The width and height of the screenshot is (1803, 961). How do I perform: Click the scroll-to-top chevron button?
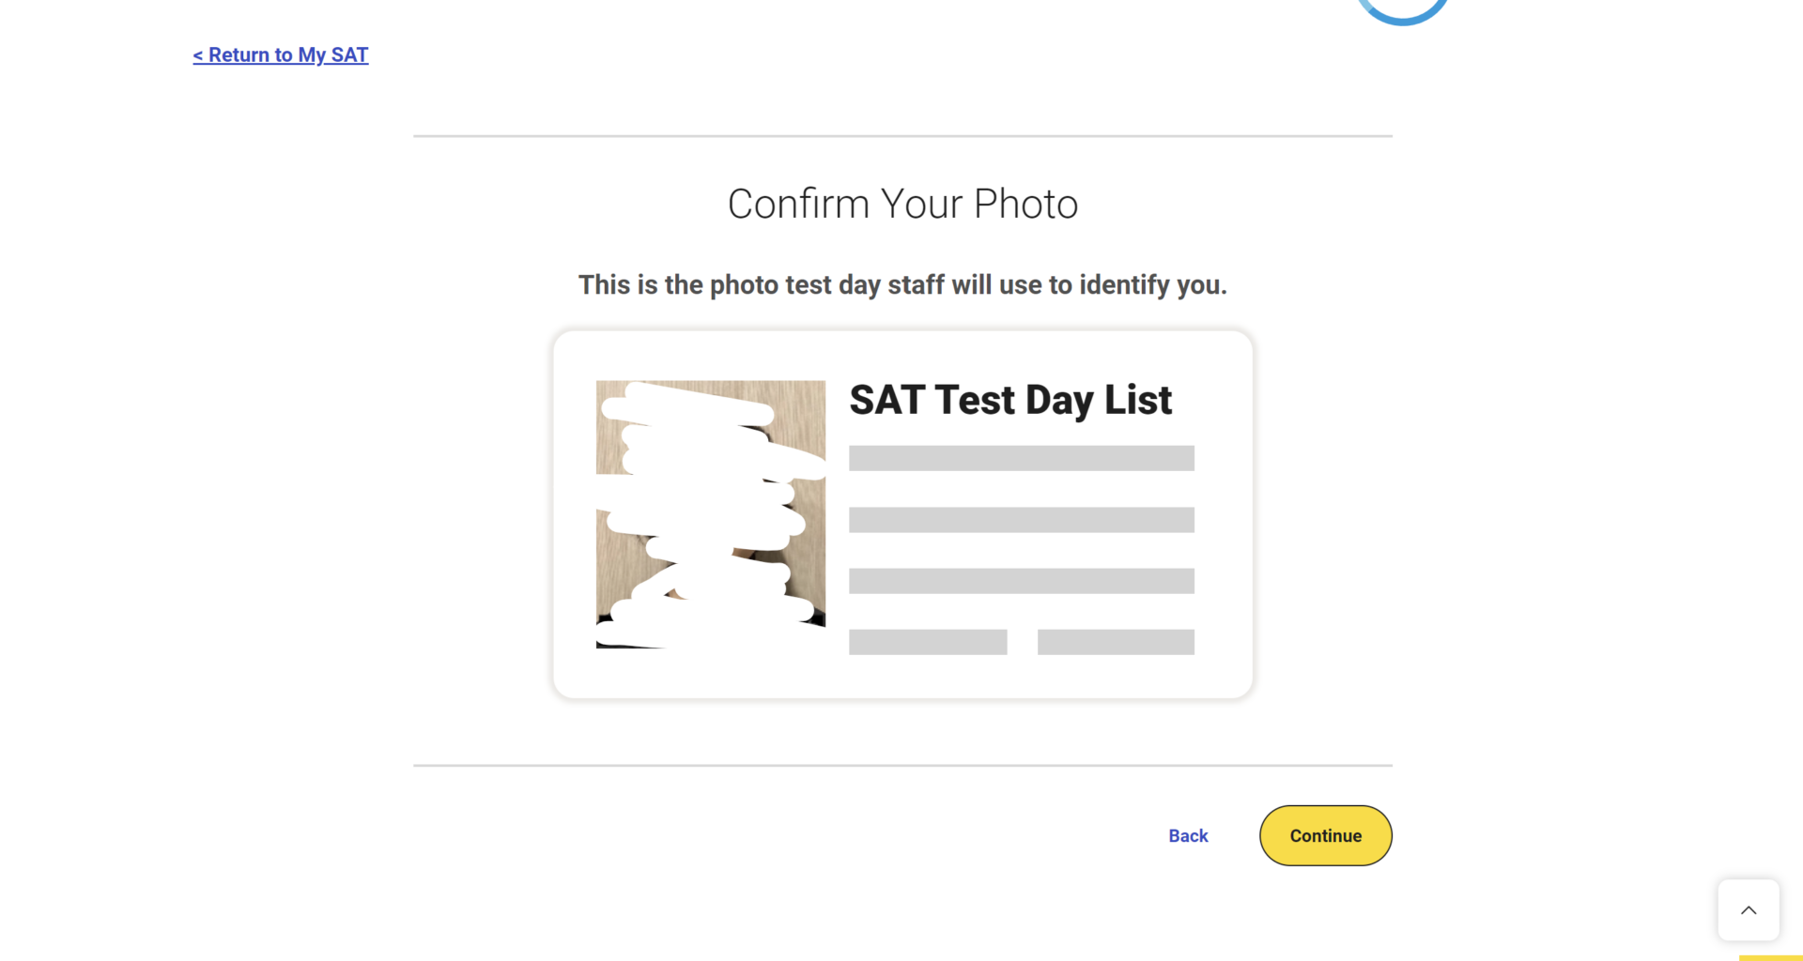[1749, 909]
